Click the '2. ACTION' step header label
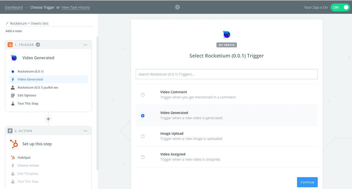 coord(23,131)
